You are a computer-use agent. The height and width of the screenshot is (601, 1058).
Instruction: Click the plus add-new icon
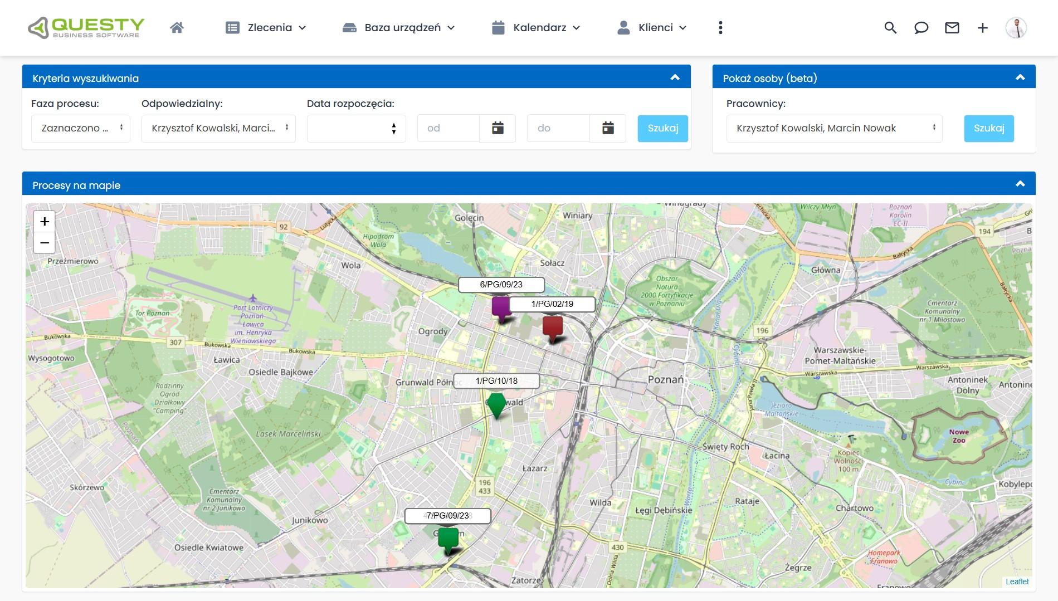click(x=983, y=27)
